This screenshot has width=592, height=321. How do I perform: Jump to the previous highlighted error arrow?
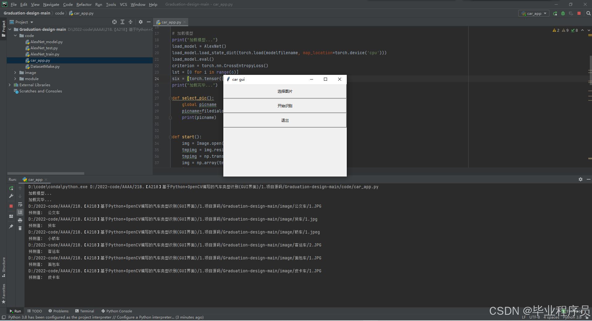tap(582, 30)
